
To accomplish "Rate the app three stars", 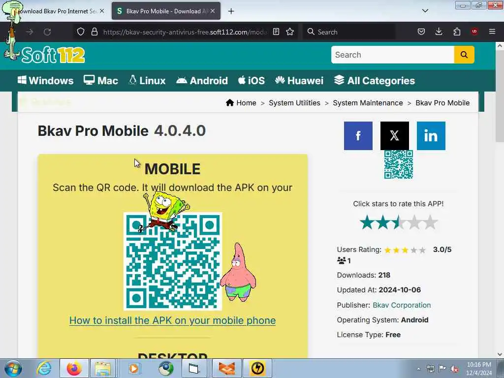I will coord(399,223).
